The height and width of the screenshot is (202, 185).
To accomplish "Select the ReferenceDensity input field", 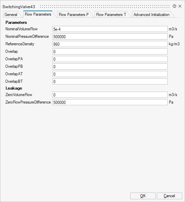I will click(x=110, y=44).
